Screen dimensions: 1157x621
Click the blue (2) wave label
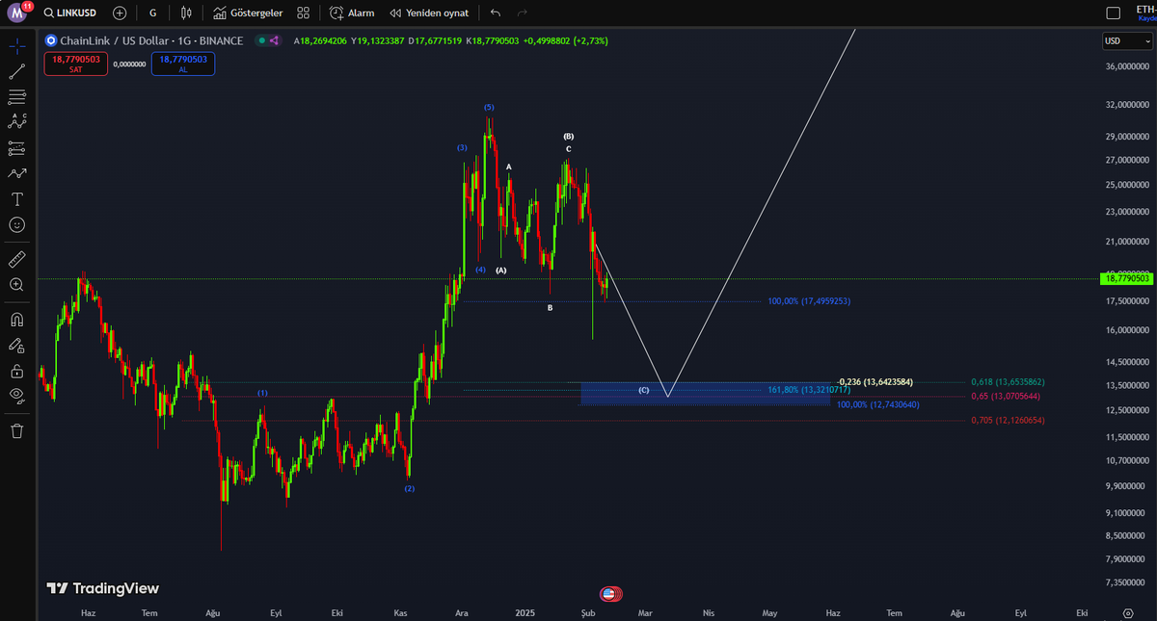tap(410, 489)
